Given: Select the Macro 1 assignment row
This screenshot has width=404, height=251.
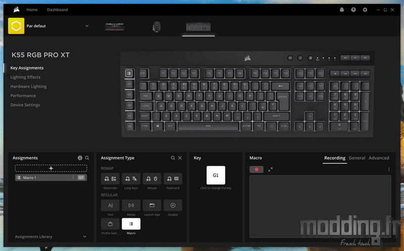Looking at the screenshot, I should tap(51, 177).
